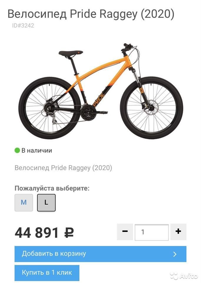Select size L option
Screen dimensions: 201x283
[46, 203]
